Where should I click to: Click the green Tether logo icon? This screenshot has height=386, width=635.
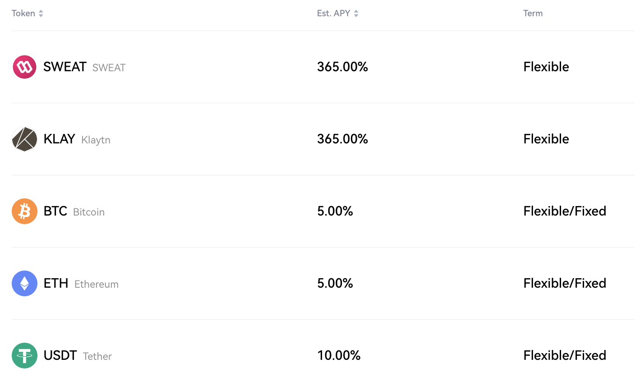coord(24,355)
